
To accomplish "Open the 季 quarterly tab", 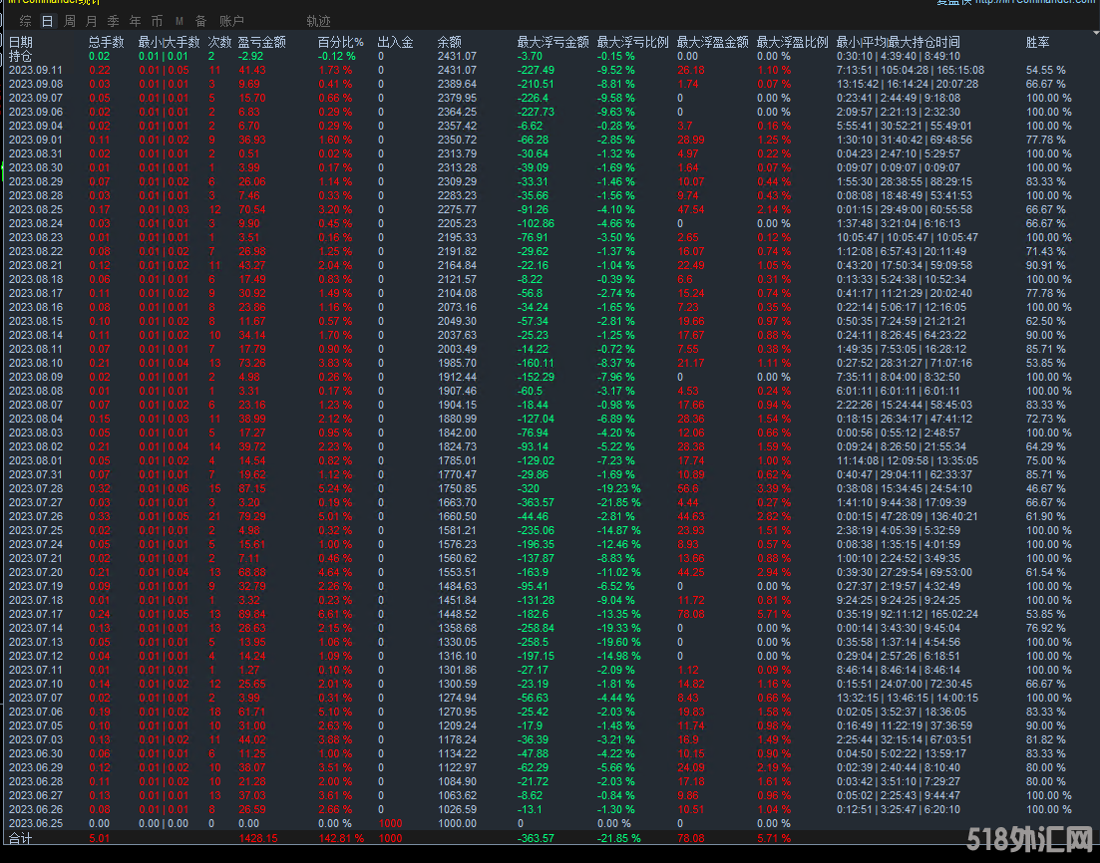I will pos(113,21).
